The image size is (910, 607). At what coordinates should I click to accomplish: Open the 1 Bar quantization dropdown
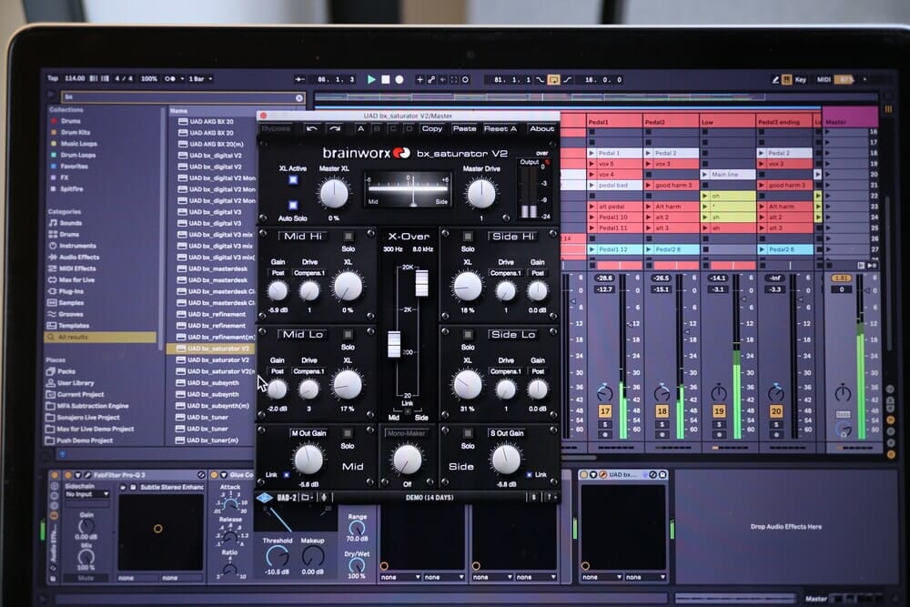[201, 79]
